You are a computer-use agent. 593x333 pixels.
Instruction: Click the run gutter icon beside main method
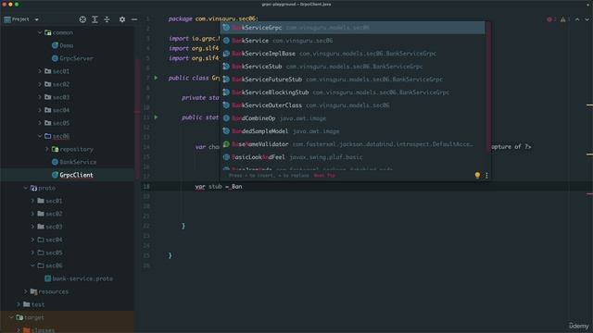coord(156,117)
